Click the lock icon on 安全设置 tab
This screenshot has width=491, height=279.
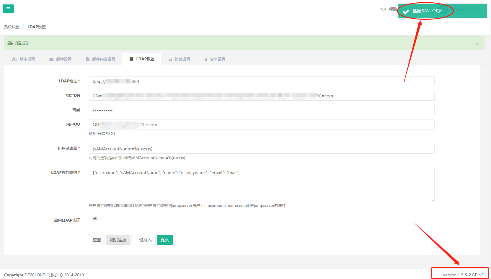pos(206,59)
